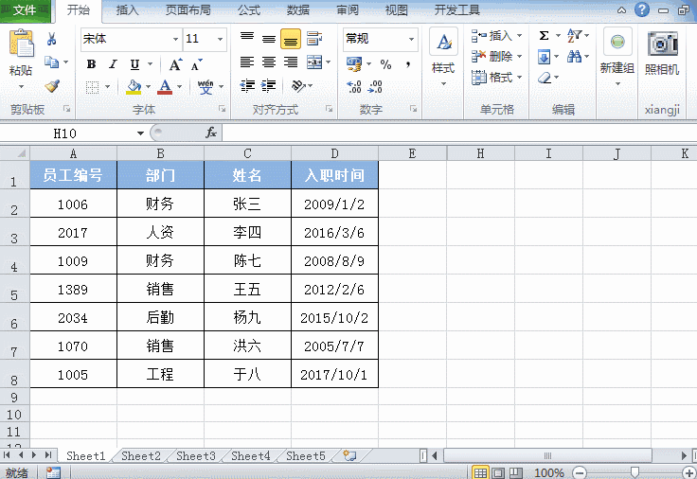Switch to the 开发工具 ribbon tab
697x479 pixels.
pos(456,9)
